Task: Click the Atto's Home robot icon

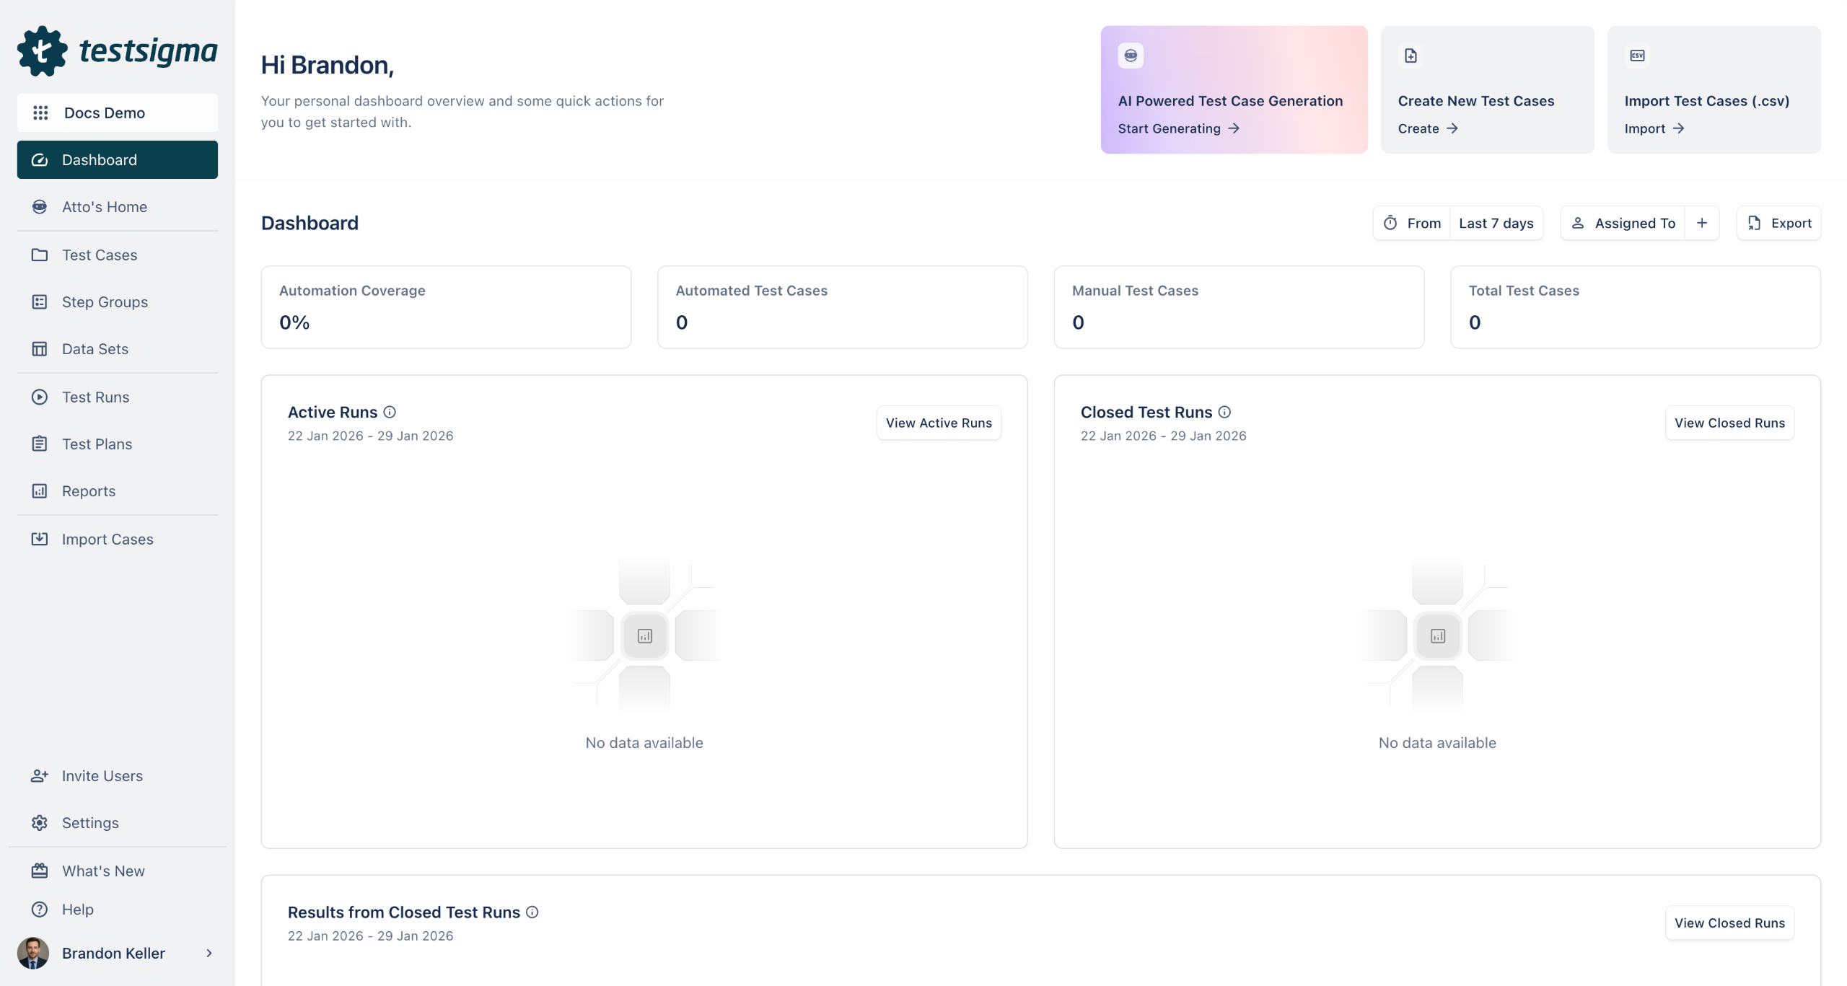Action: point(40,207)
